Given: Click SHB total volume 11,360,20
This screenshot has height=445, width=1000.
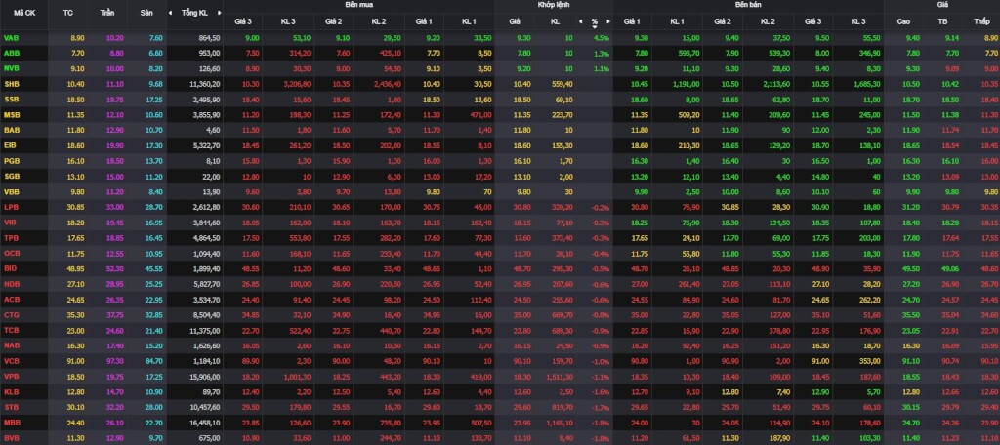Looking at the screenshot, I should tap(205, 84).
